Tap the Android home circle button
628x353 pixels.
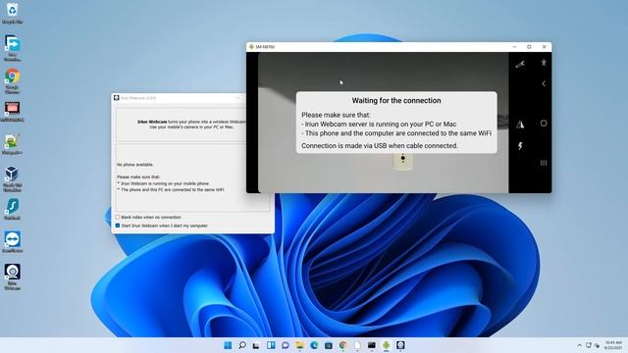click(x=544, y=124)
